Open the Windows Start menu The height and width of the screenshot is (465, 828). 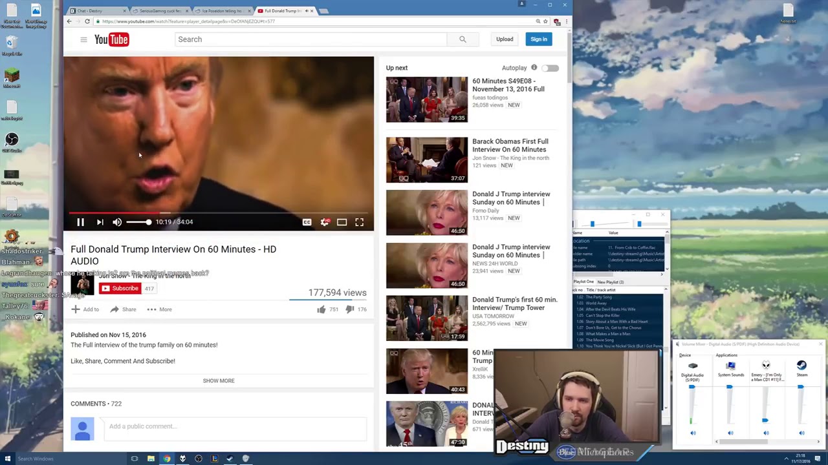(x=8, y=459)
